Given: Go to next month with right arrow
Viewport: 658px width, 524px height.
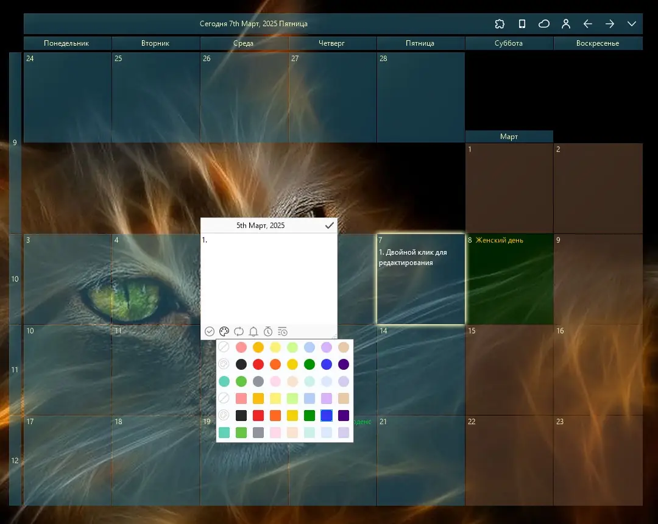Looking at the screenshot, I should (x=610, y=24).
